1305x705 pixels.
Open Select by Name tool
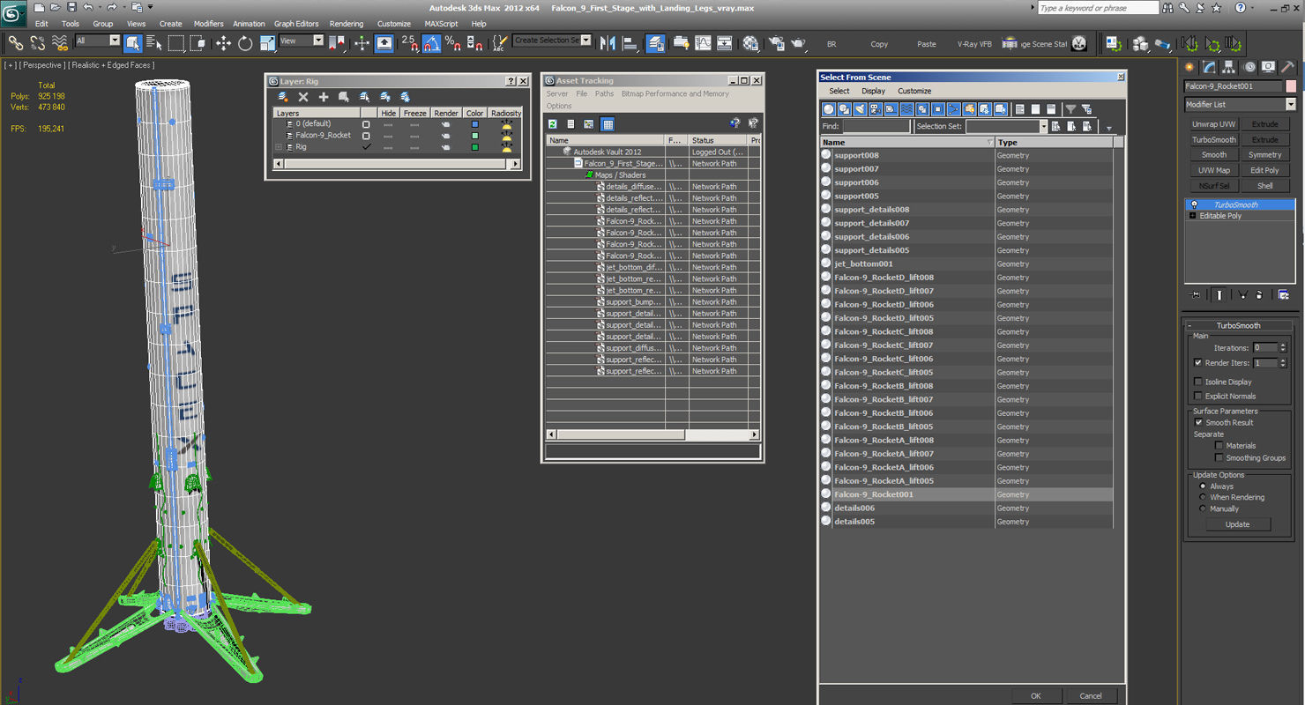coord(154,43)
